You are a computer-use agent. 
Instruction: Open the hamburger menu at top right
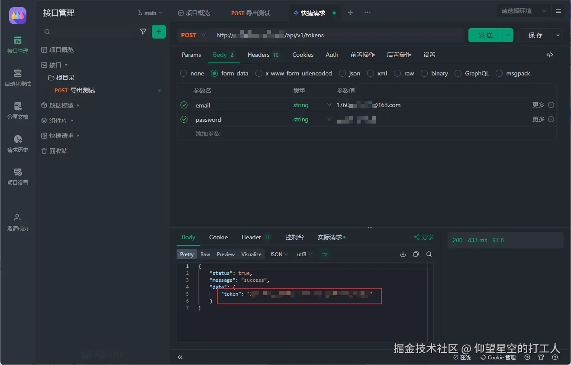(558, 11)
